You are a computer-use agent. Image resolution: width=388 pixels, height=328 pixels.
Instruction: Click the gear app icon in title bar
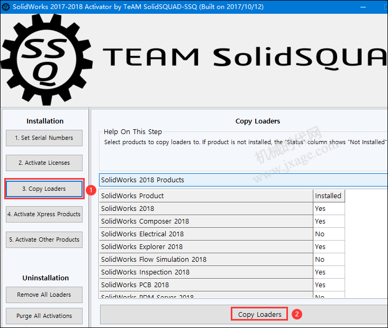point(5,7)
